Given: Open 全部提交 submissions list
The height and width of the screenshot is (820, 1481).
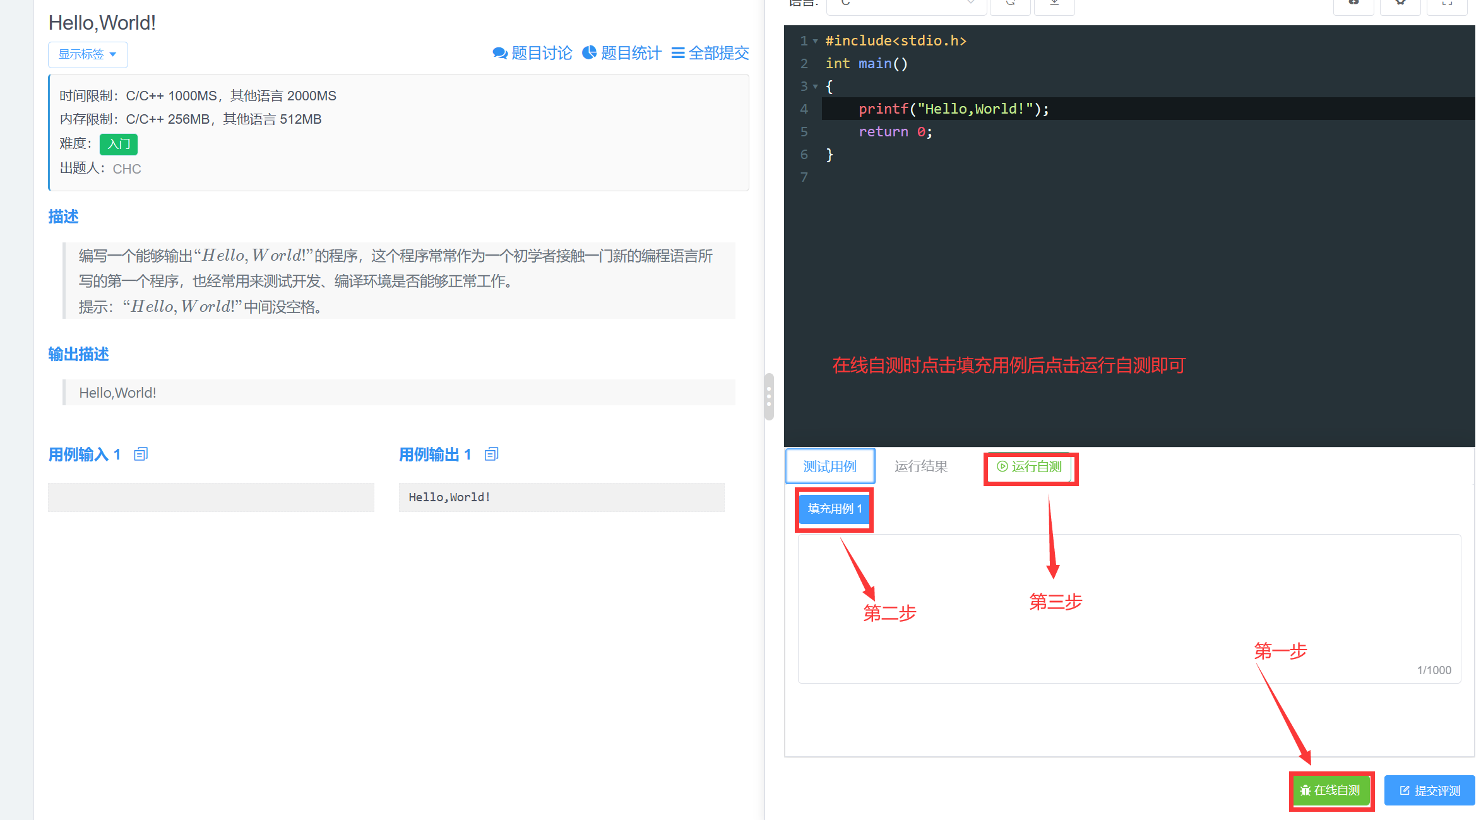Looking at the screenshot, I should coord(710,53).
